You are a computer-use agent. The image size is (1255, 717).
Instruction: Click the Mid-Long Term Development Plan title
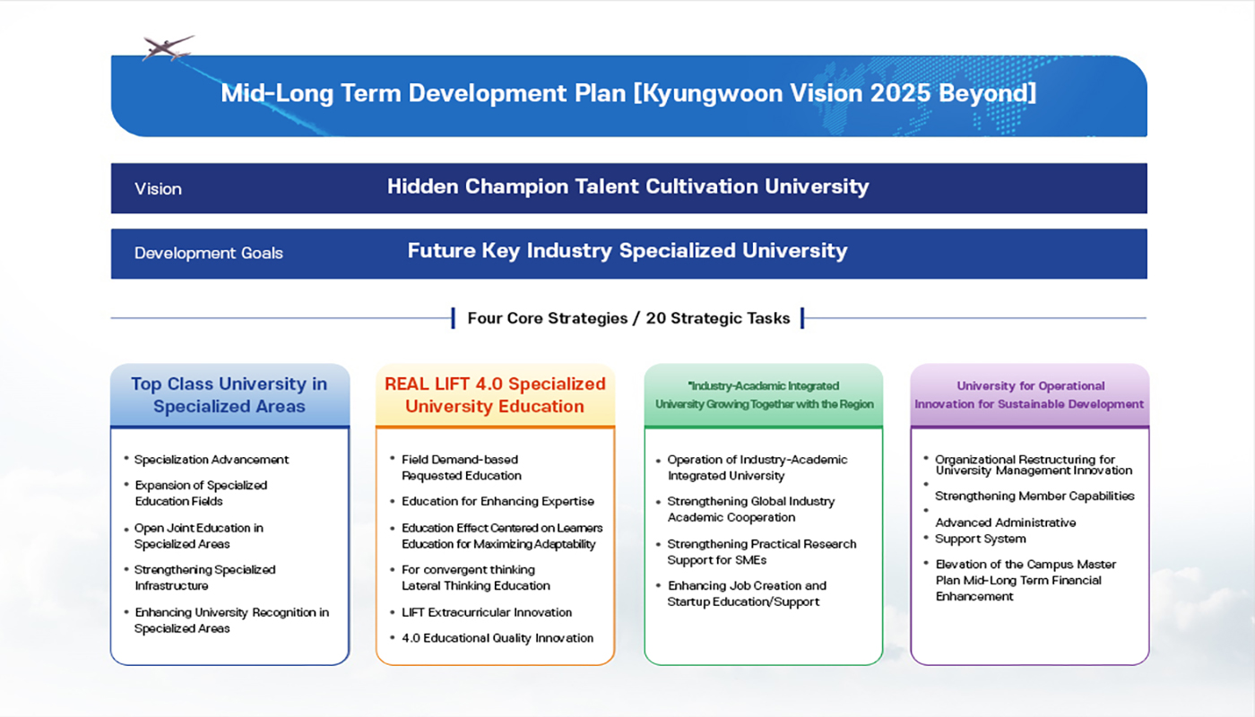coord(628,93)
